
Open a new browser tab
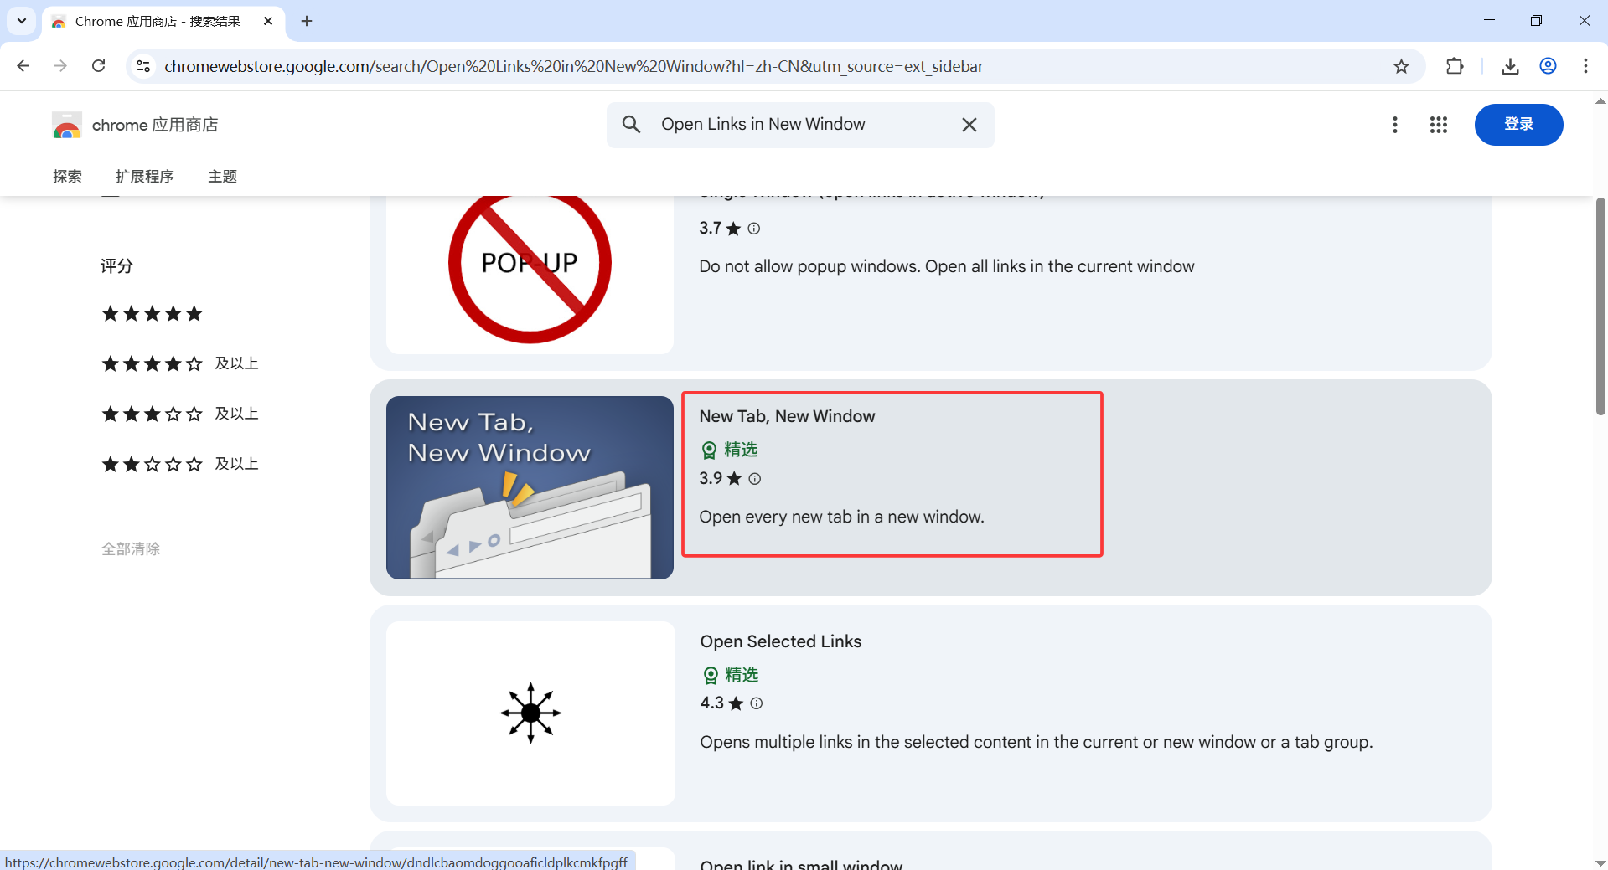(x=307, y=21)
